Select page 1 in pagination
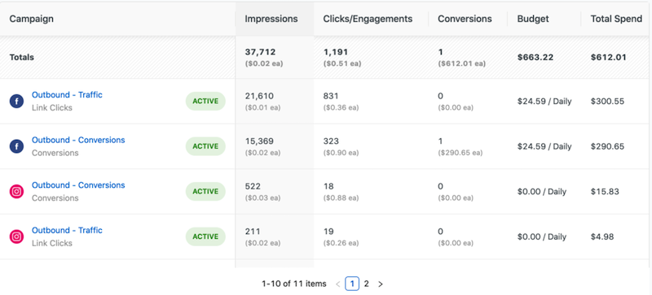The height and width of the screenshot is (295, 652). click(x=352, y=284)
